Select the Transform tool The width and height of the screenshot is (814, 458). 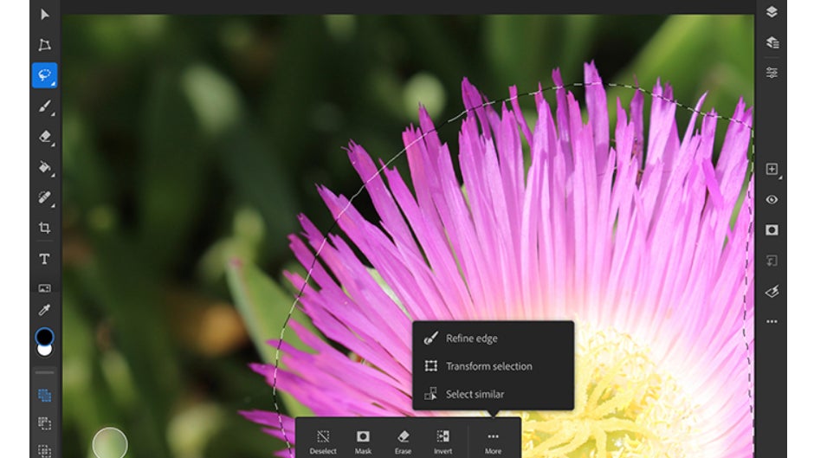(x=45, y=45)
